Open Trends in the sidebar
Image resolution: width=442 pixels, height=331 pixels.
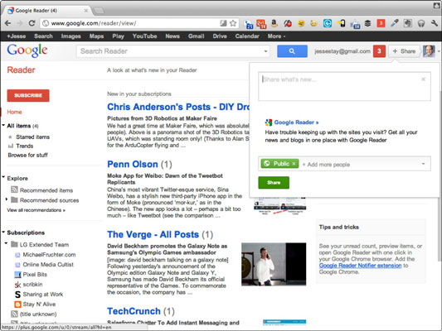pos(25,146)
